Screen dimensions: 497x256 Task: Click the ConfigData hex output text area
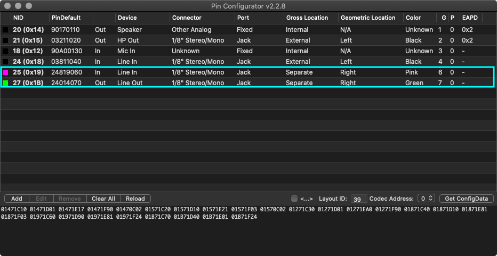[x=248, y=230]
